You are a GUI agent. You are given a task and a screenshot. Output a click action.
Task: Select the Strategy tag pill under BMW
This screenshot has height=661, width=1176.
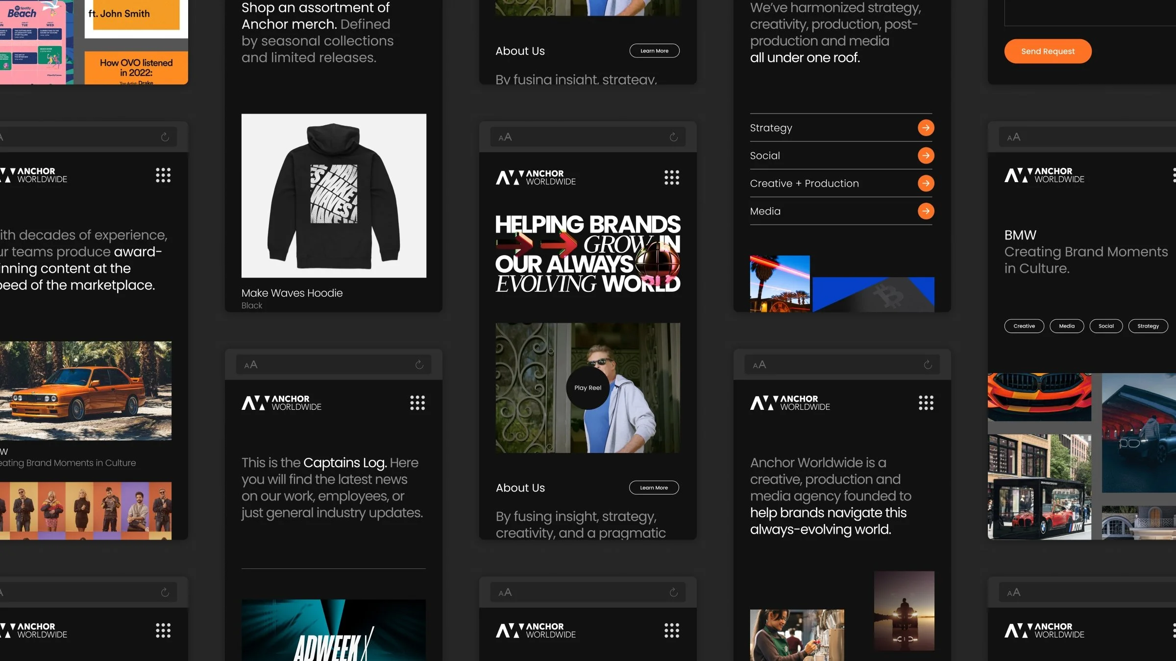[1148, 326]
